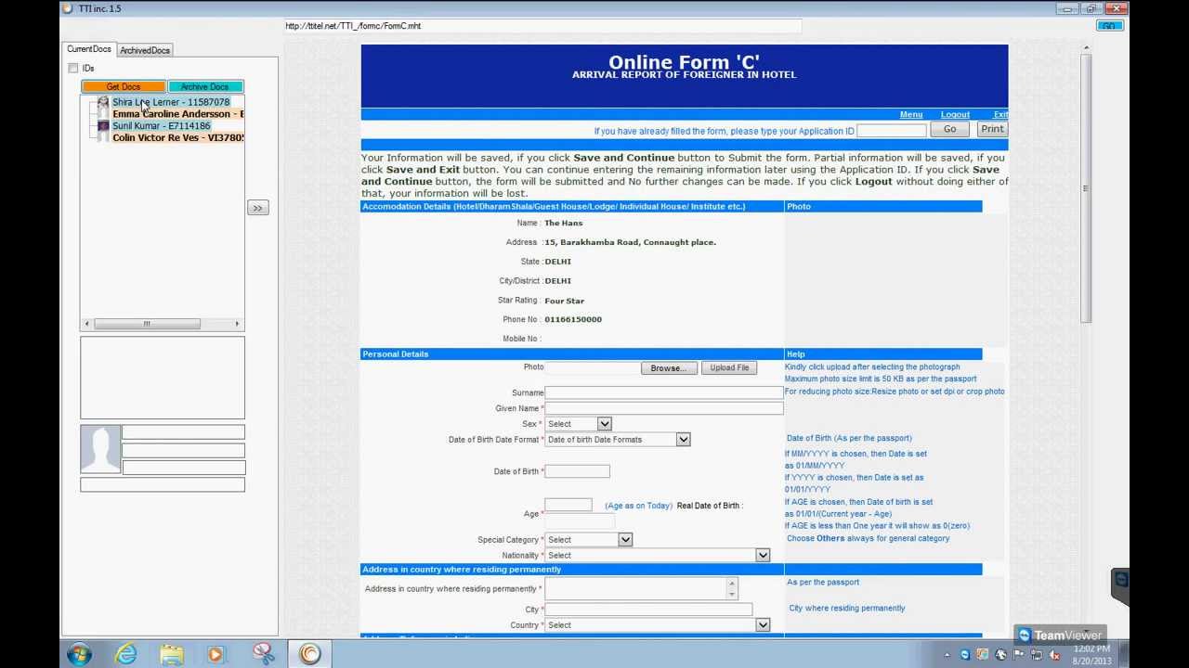Open the Action Center flag icon
Image resolution: width=1189 pixels, height=668 pixels.
pos(1018,655)
